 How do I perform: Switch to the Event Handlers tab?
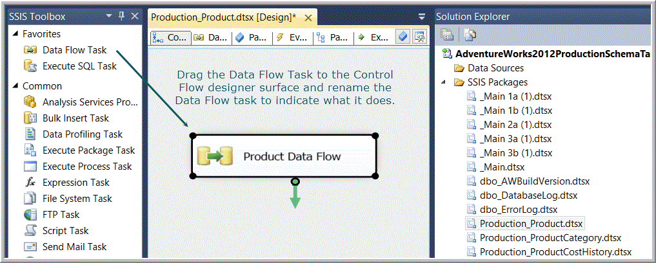(292, 37)
